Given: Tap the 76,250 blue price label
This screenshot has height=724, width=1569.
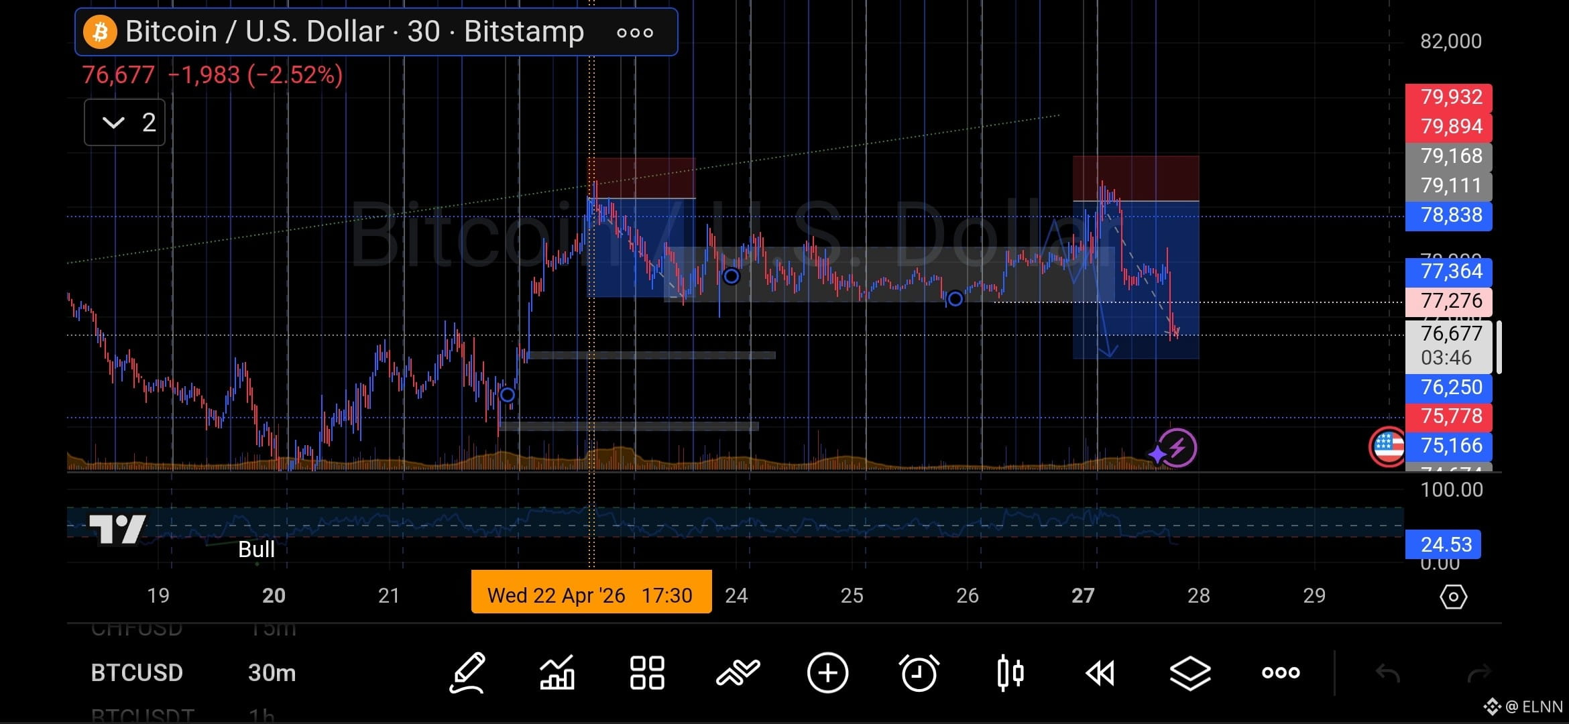Looking at the screenshot, I should [1449, 387].
